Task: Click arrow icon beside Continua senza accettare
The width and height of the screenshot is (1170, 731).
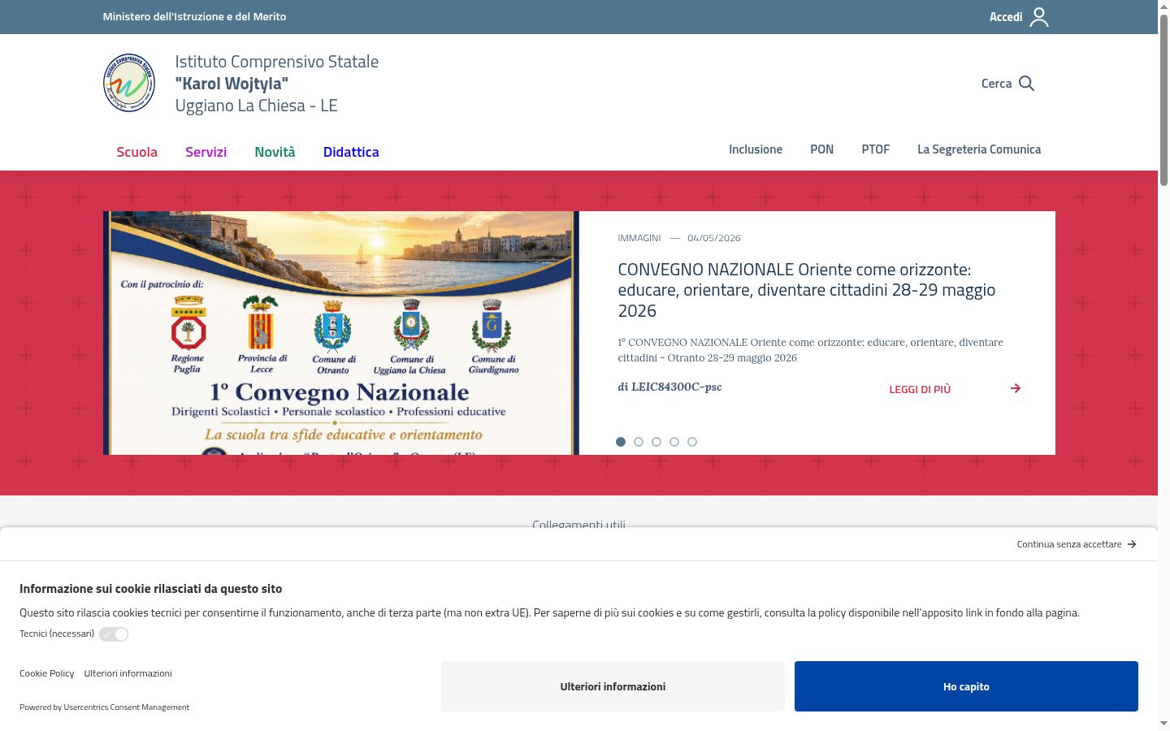Action: (x=1132, y=544)
